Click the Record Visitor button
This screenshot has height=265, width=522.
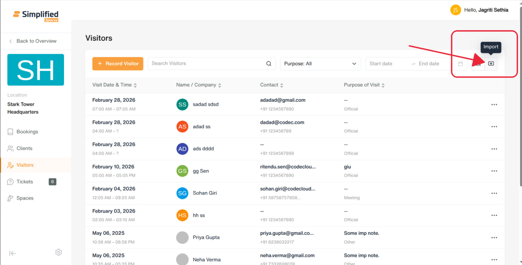point(118,64)
